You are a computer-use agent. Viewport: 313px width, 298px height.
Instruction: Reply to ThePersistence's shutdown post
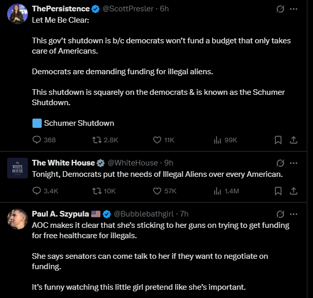[x=37, y=140]
